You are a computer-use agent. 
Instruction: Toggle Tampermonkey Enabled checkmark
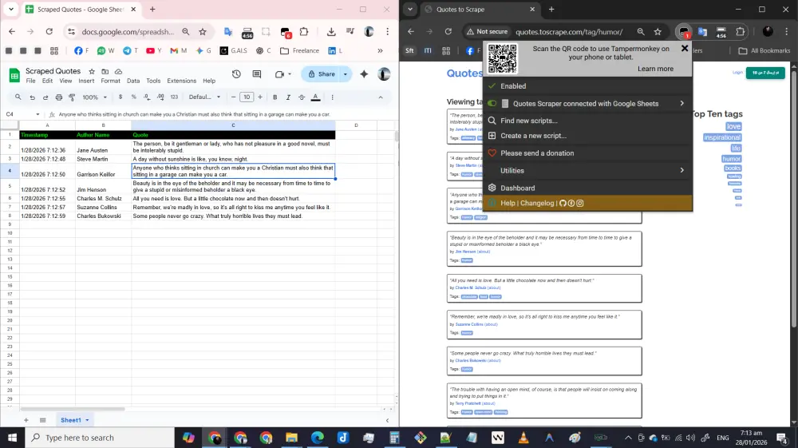click(x=492, y=86)
